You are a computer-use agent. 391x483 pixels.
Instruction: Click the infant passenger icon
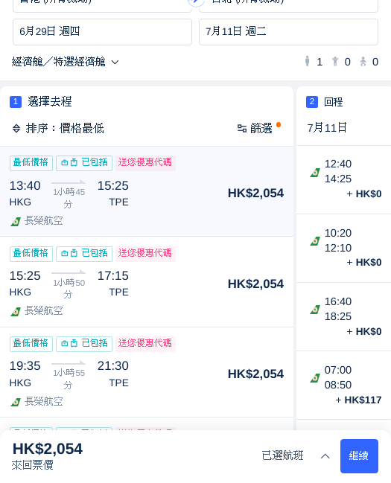363,61
